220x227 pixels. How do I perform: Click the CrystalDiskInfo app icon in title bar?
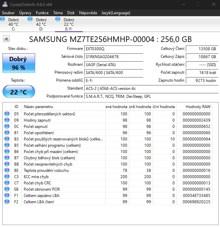click(x=5, y=4)
